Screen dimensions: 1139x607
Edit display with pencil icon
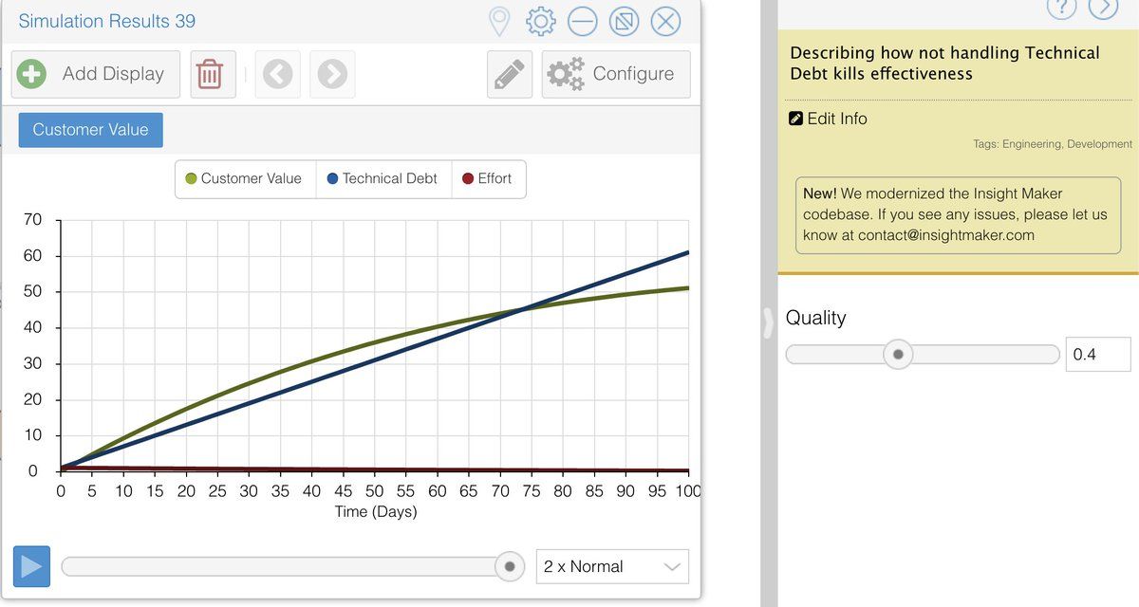coord(510,74)
